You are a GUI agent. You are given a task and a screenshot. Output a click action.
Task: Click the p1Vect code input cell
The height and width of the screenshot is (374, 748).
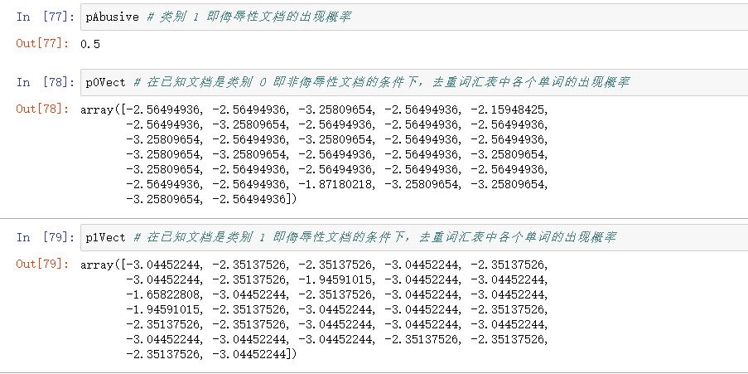pos(414,237)
